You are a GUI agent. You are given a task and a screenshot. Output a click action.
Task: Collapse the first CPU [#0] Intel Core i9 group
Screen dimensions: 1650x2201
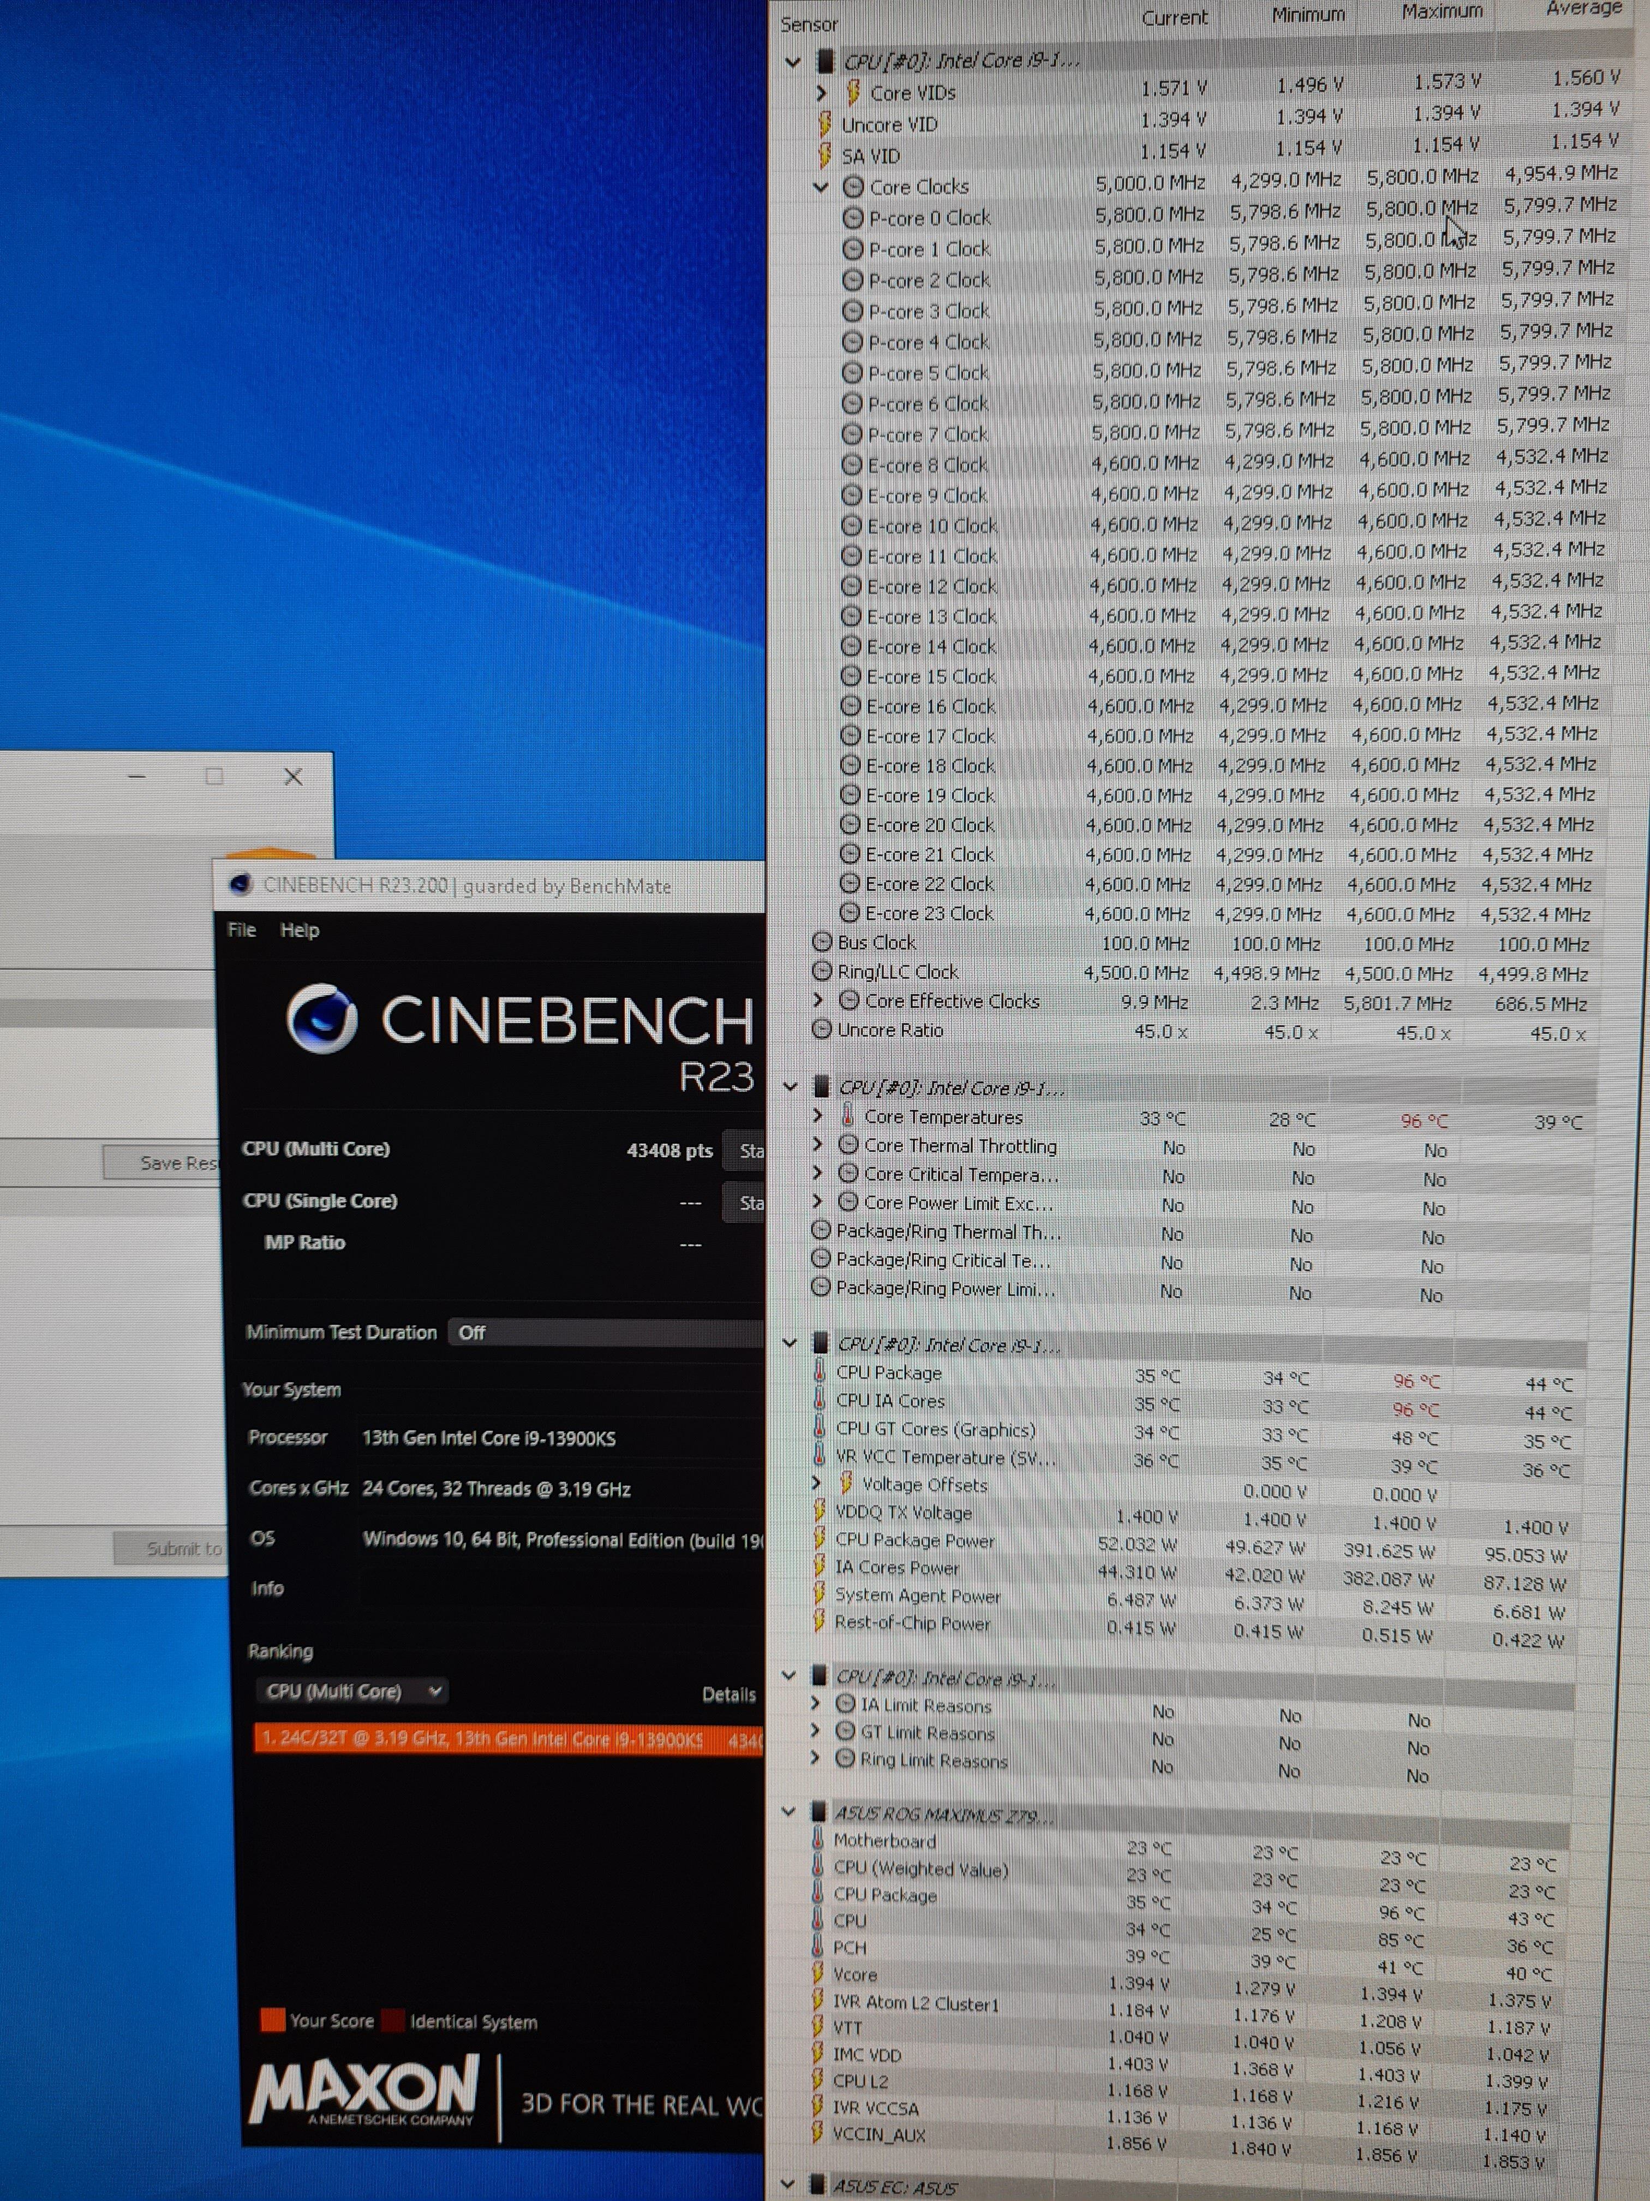[793, 62]
